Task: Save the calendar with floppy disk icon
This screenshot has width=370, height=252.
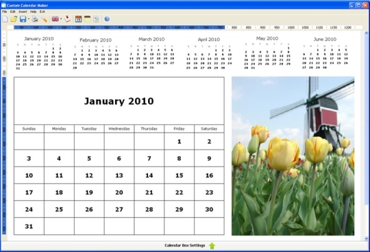Action: coord(23,19)
